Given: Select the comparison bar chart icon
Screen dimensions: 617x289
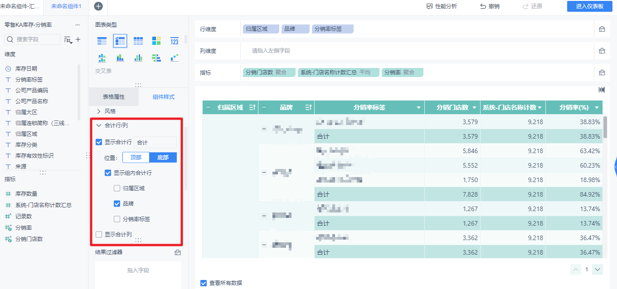Looking at the screenshot, I should pyautogui.click(x=156, y=58).
